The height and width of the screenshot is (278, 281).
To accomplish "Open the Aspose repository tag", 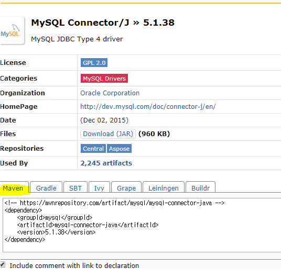I will 119,149.
